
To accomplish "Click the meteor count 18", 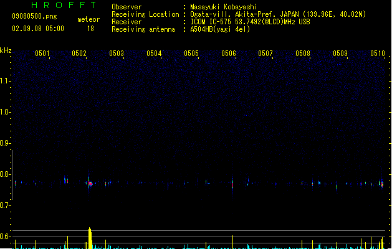I will point(90,29).
